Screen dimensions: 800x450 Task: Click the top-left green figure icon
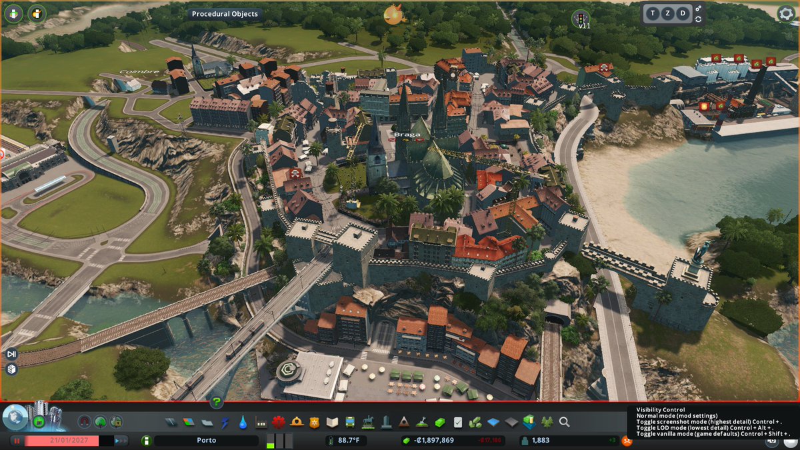pyautogui.click(x=13, y=13)
